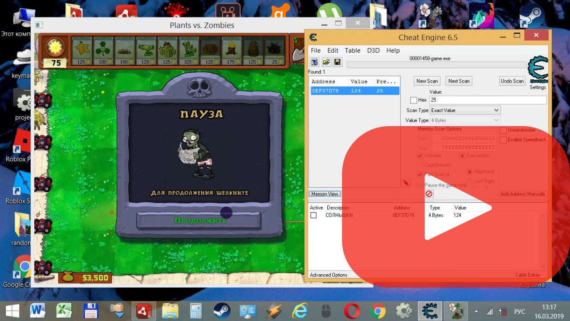
Task: Click the open folder icon in Cheat Engine toolbar
Action: (326, 62)
